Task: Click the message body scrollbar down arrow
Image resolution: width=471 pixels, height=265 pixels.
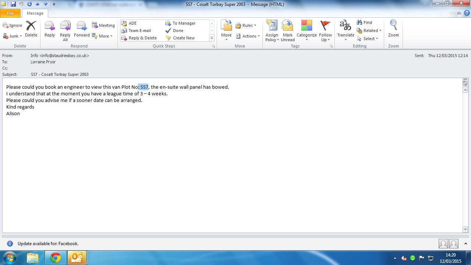Action: tap(465, 230)
